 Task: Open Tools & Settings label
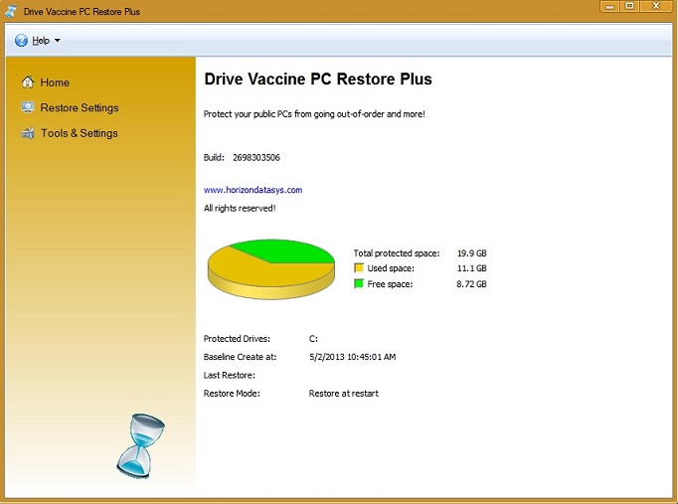point(80,133)
